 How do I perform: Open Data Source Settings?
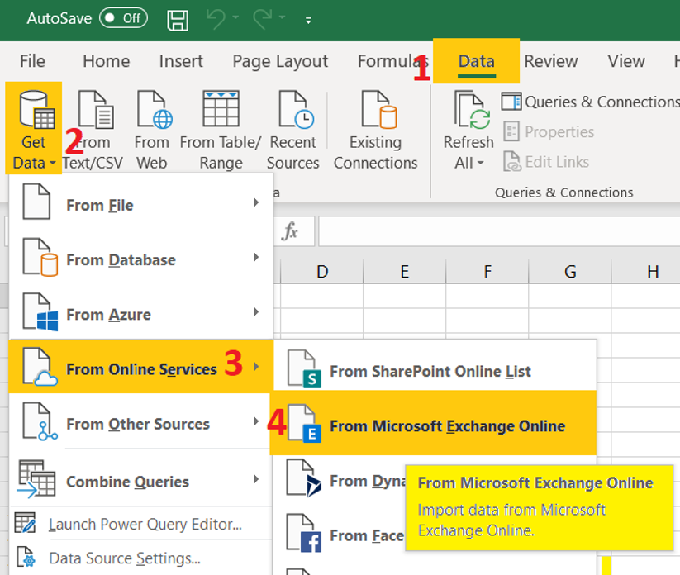tap(141, 558)
